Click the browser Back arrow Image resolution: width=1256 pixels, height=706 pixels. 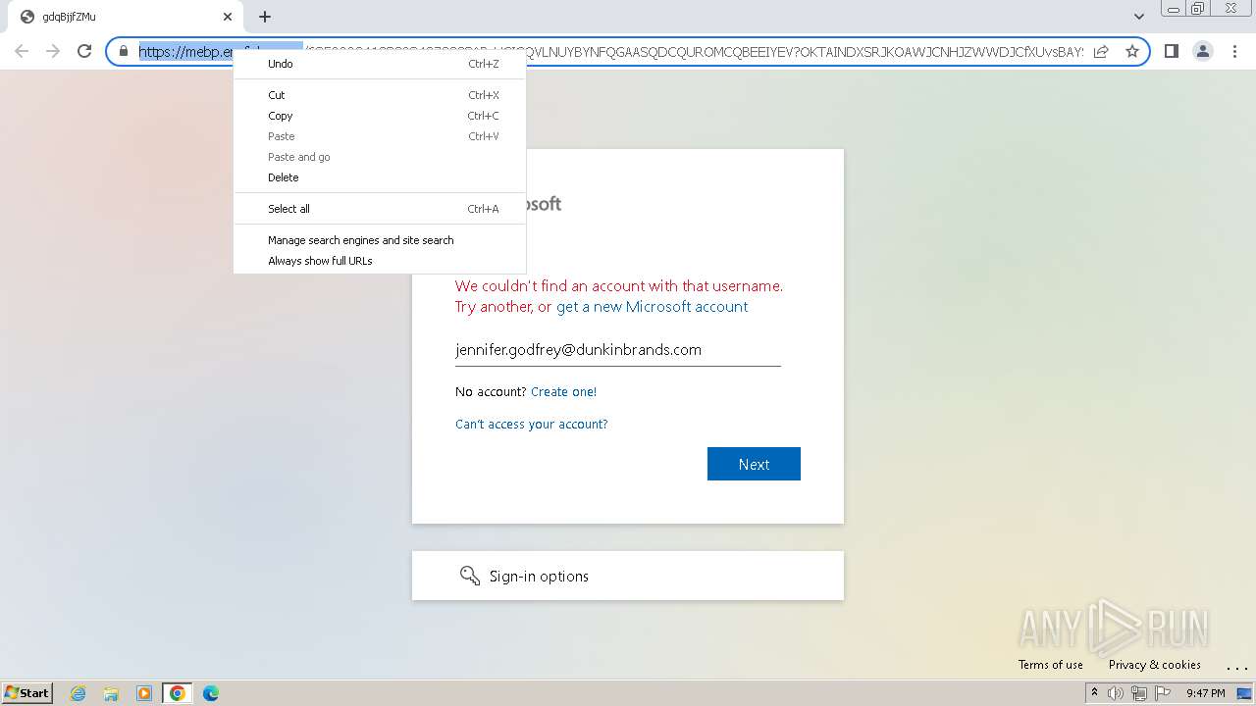[x=22, y=51]
